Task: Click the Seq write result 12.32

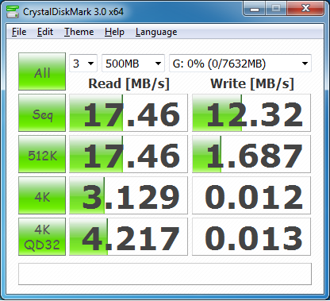Action: tap(251, 113)
